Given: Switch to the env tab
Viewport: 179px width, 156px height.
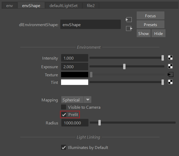Looking at the screenshot, I should tap(10, 5).
